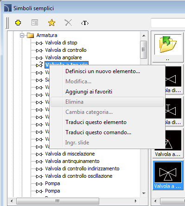The image size is (185, 206).
Task: Select Valvola di controllo indirizzamento
Action: pyautogui.click(x=82, y=169)
